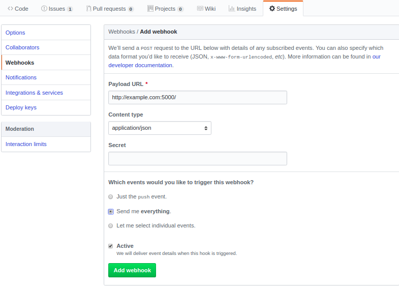This screenshot has height=286, width=399.
Task: Click the Projects board icon
Action: click(x=150, y=9)
